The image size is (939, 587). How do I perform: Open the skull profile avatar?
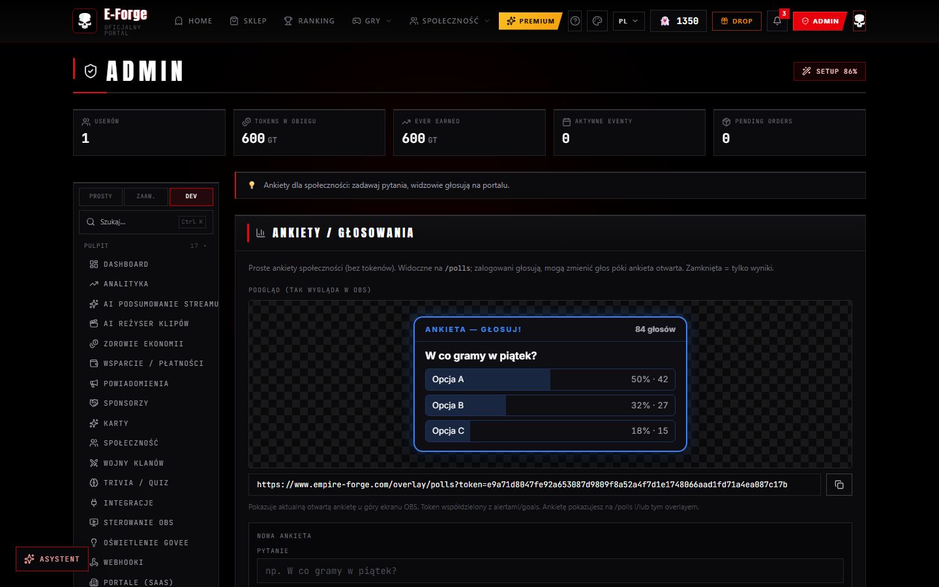859,21
